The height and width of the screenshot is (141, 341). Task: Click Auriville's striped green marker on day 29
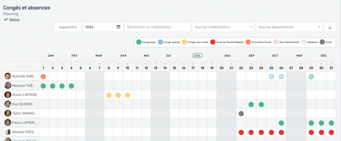(x=311, y=77)
